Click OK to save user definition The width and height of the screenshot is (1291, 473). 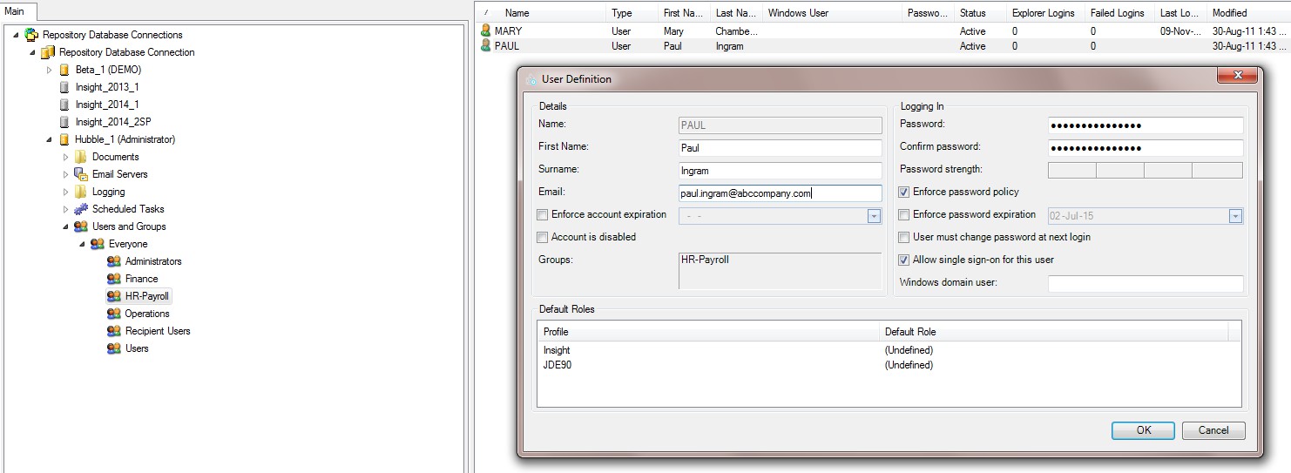tap(1143, 430)
